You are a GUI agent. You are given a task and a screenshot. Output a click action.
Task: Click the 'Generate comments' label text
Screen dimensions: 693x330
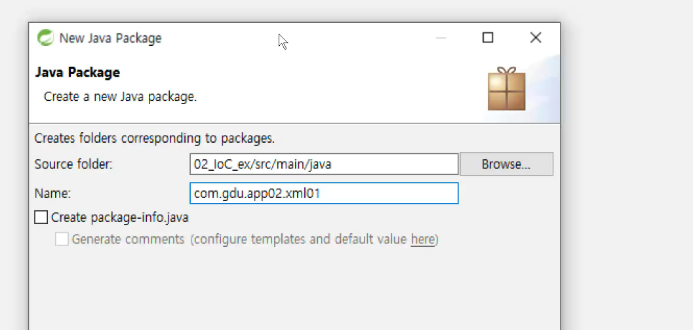click(x=128, y=239)
